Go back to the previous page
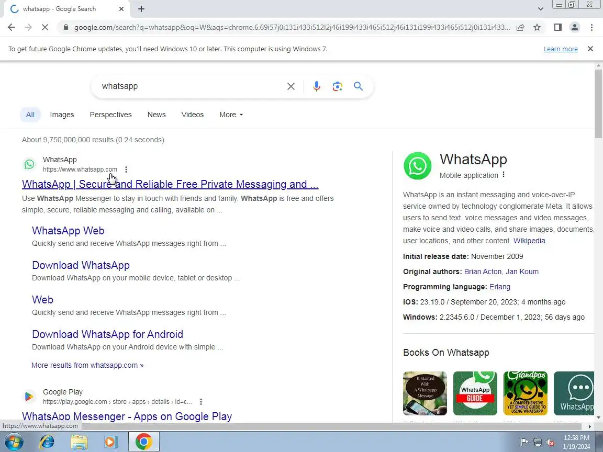This screenshot has width=603, height=452. pos(12,27)
